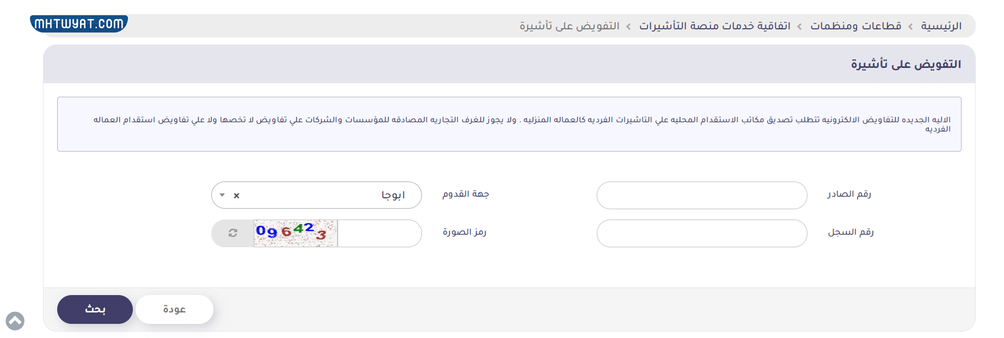Focus the رقم الصادر input field

[x=701, y=195]
